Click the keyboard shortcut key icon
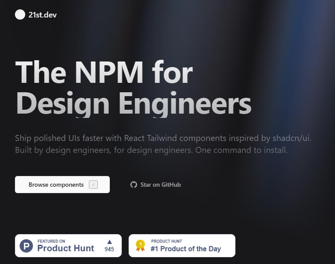This screenshot has width=335, height=264. (93, 185)
